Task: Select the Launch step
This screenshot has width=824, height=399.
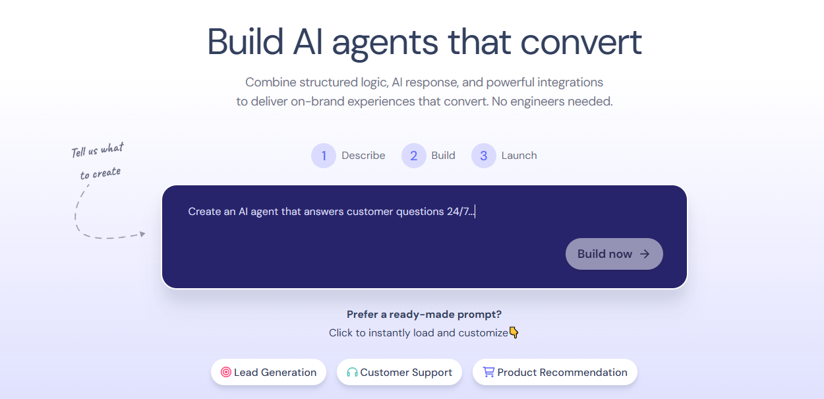Action: click(519, 155)
